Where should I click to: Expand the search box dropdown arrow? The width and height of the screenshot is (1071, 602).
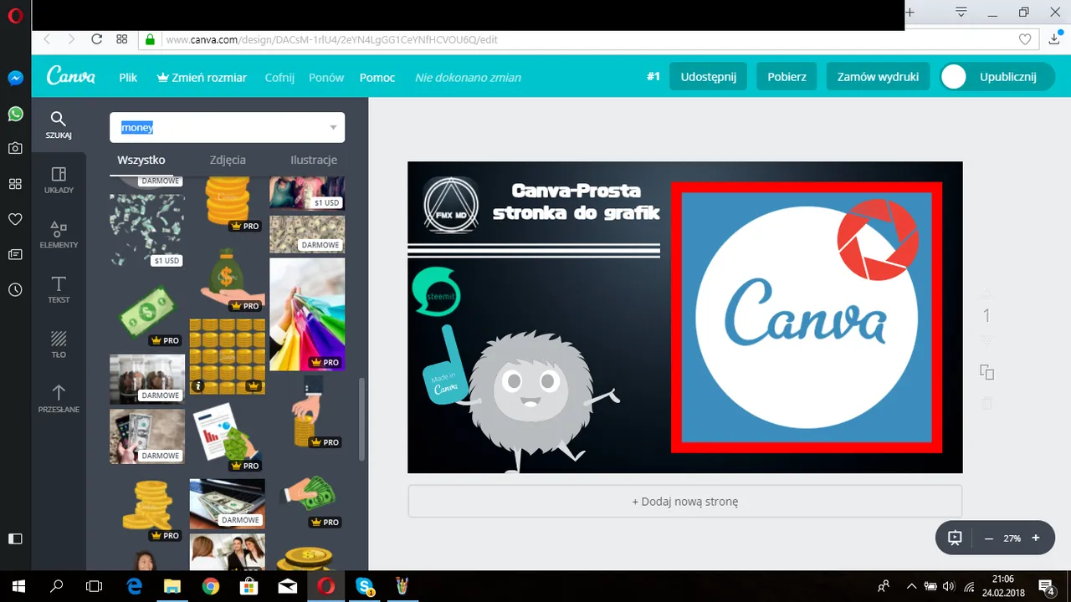click(333, 128)
